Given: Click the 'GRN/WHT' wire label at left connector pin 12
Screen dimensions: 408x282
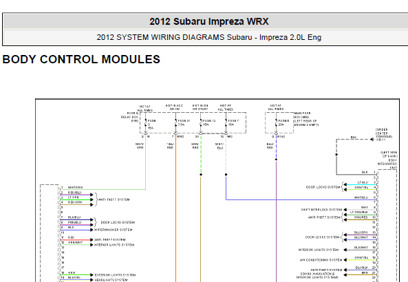Looking at the screenshot, I should (75, 243).
